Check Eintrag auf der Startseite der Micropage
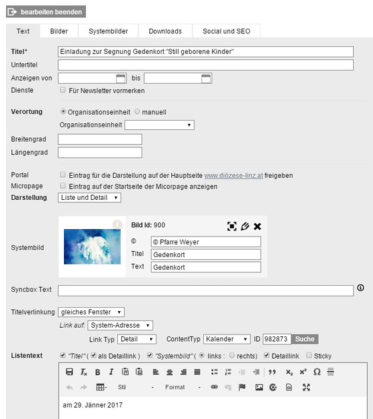373x419 pixels. pos(63,185)
